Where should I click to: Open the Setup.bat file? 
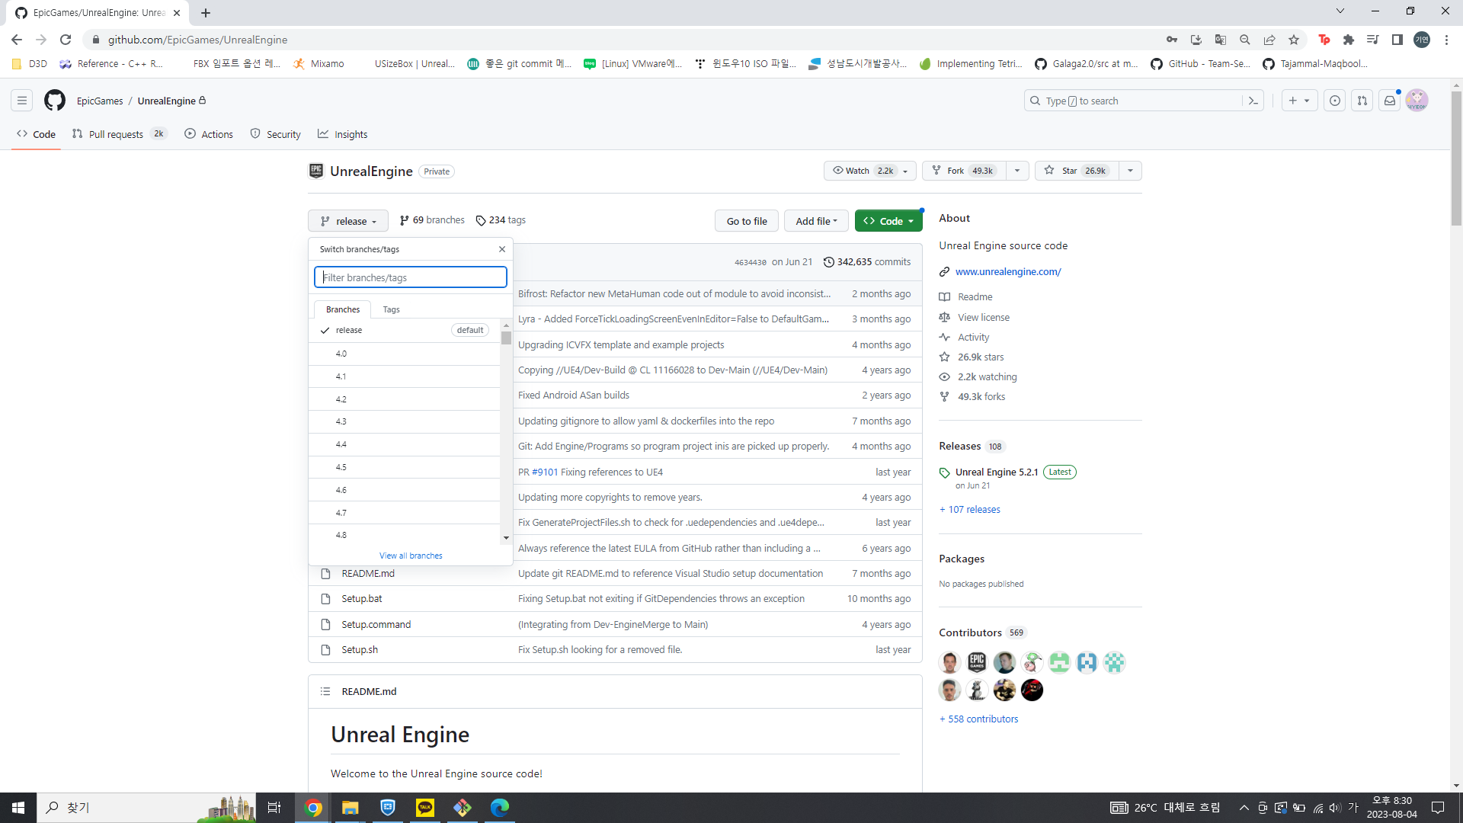(362, 599)
